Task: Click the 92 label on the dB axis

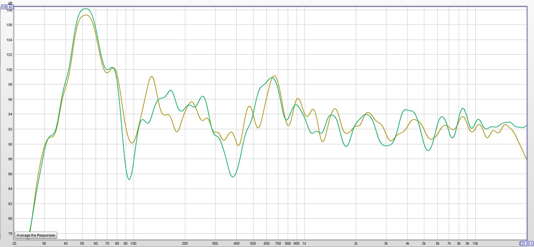Action: point(10,129)
